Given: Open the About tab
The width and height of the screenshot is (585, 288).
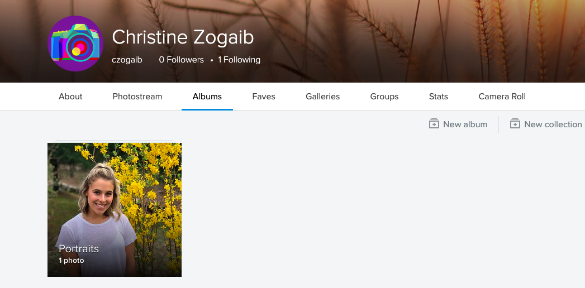Looking at the screenshot, I should 70,97.
